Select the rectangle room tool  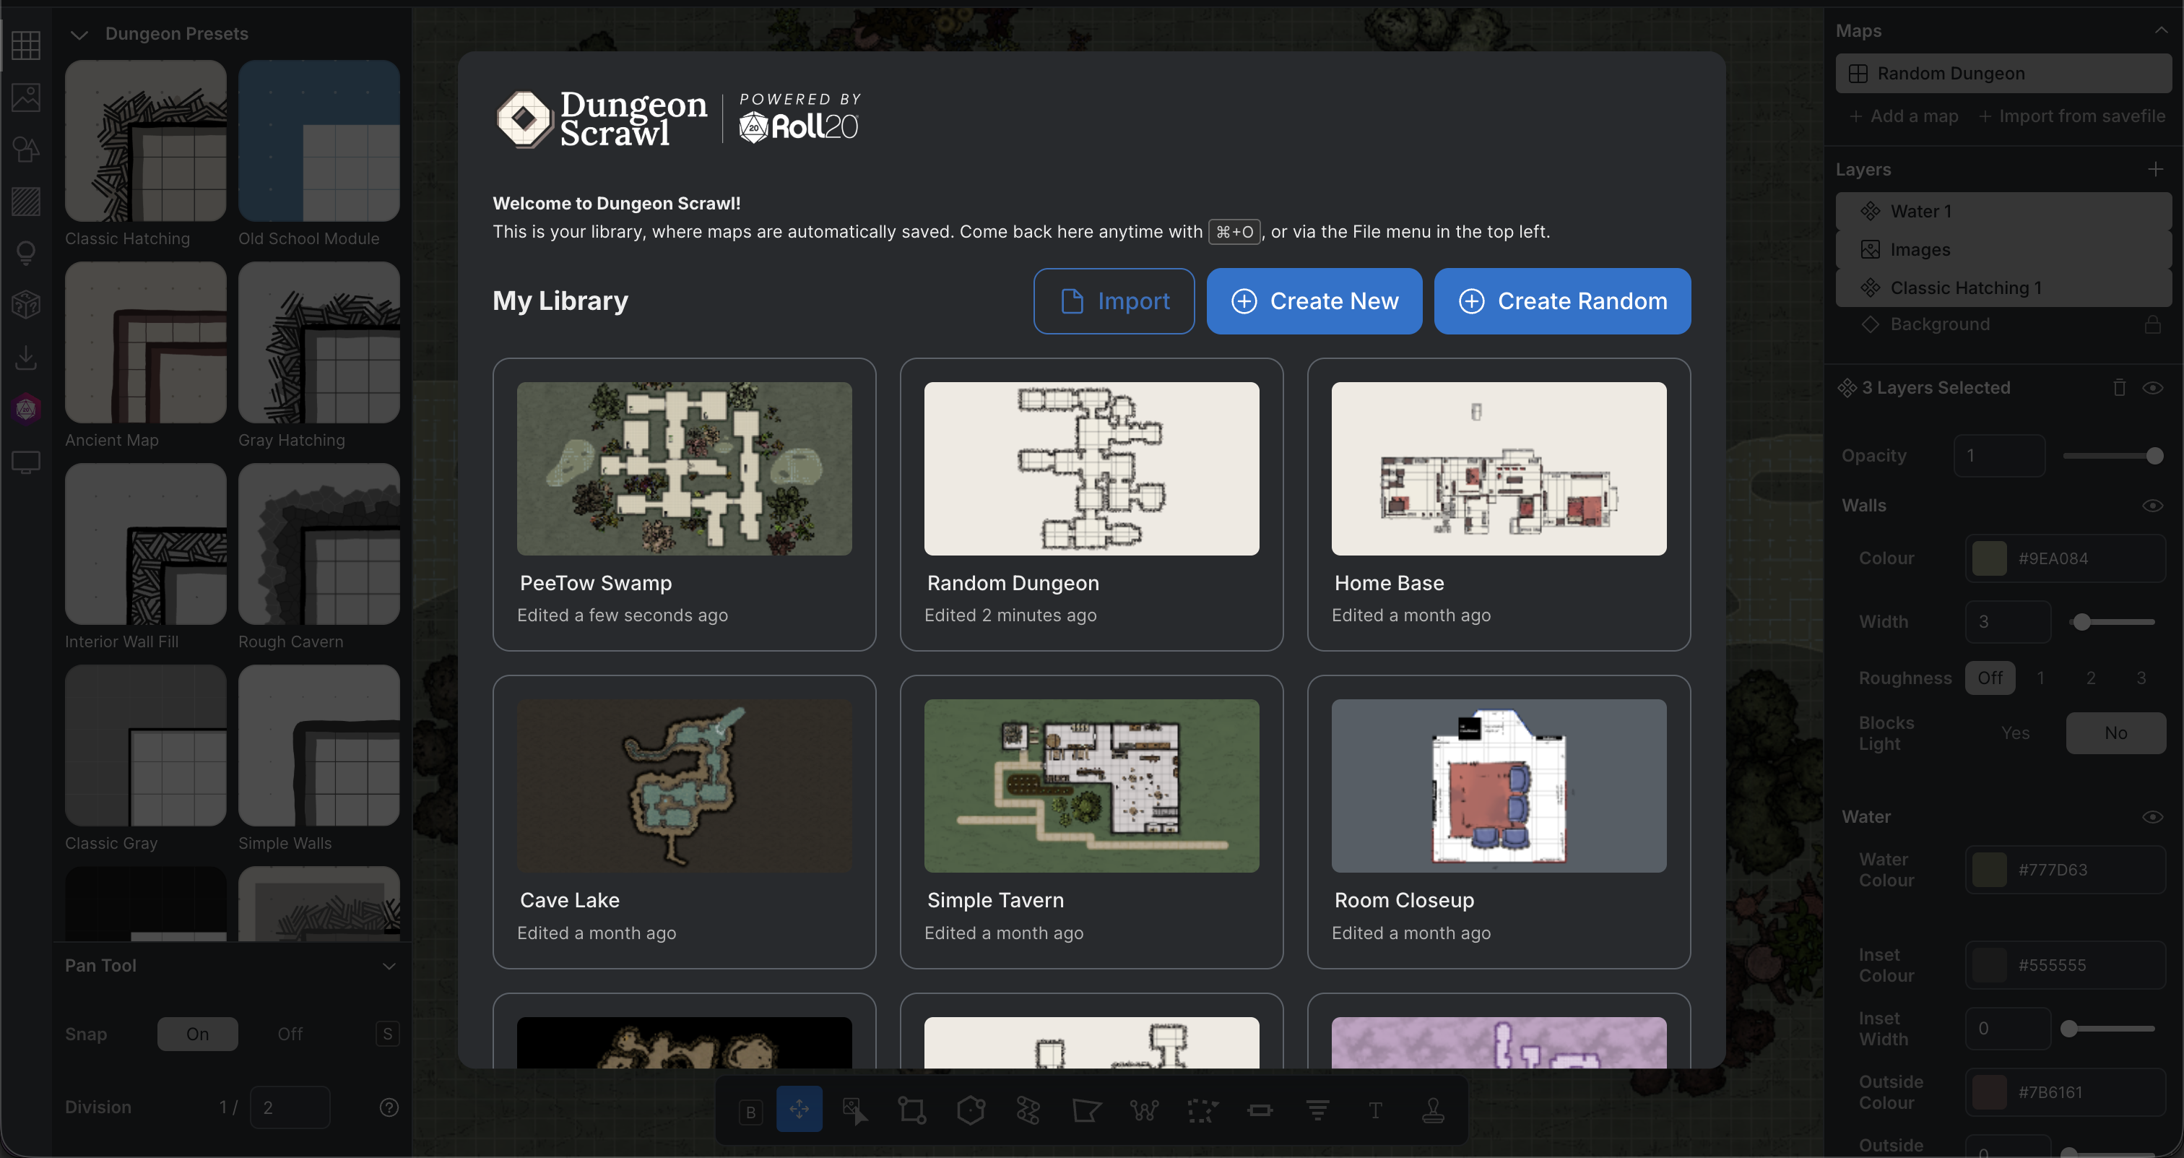click(x=912, y=1110)
